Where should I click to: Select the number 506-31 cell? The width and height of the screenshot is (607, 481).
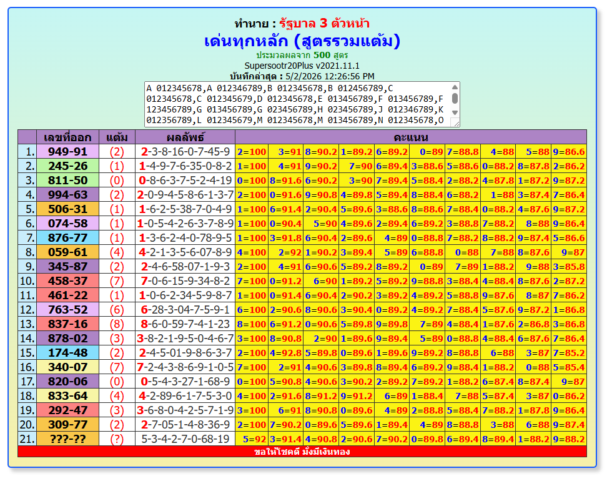[x=67, y=209]
